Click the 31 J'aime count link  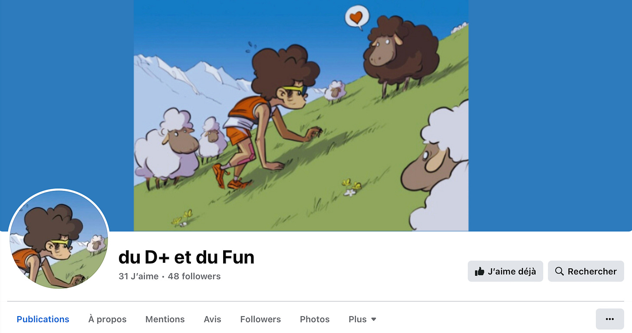point(138,276)
